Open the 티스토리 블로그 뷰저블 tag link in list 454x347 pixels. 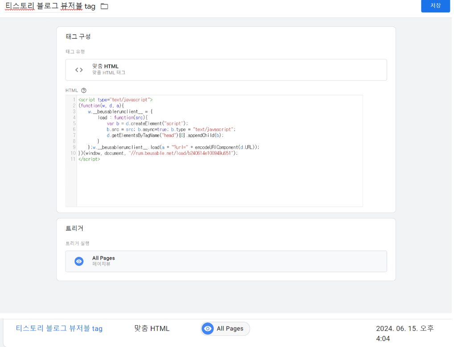tap(59, 328)
